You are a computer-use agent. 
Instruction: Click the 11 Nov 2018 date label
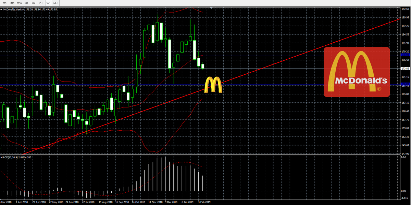(x=155, y=202)
